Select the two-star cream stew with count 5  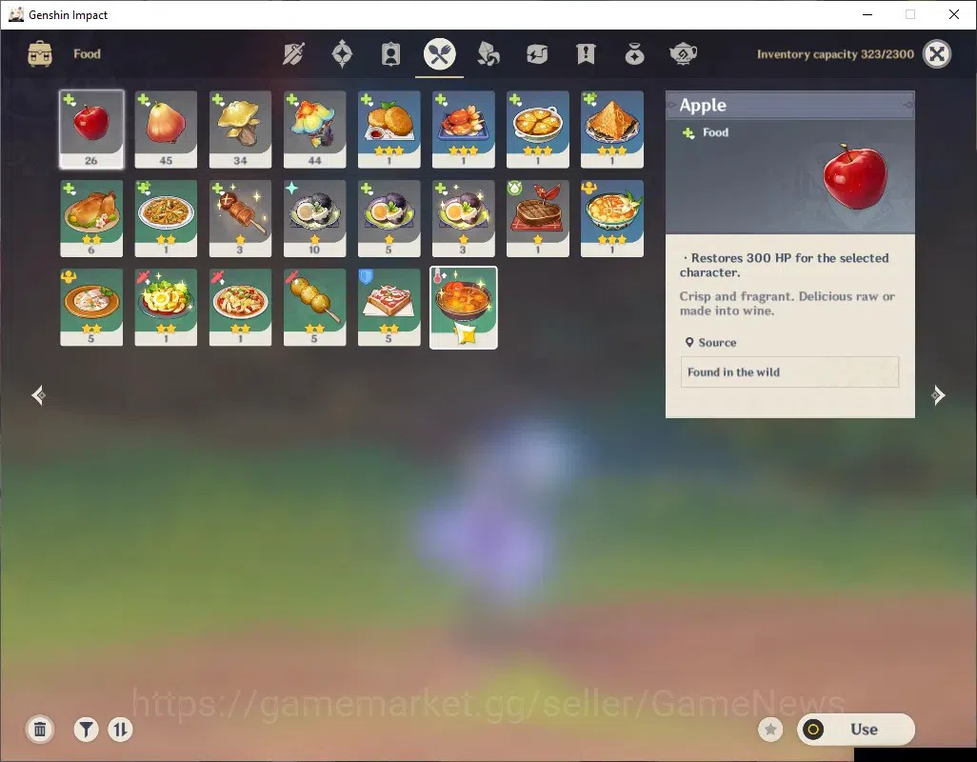[x=91, y=307]
